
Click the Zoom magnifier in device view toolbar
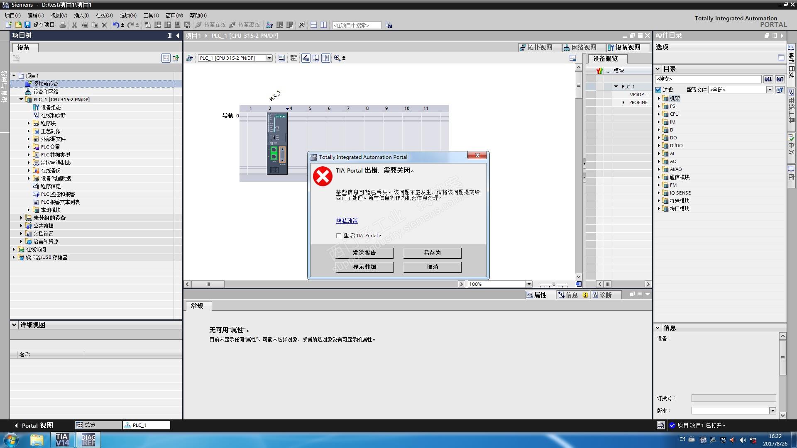(337, 58)
